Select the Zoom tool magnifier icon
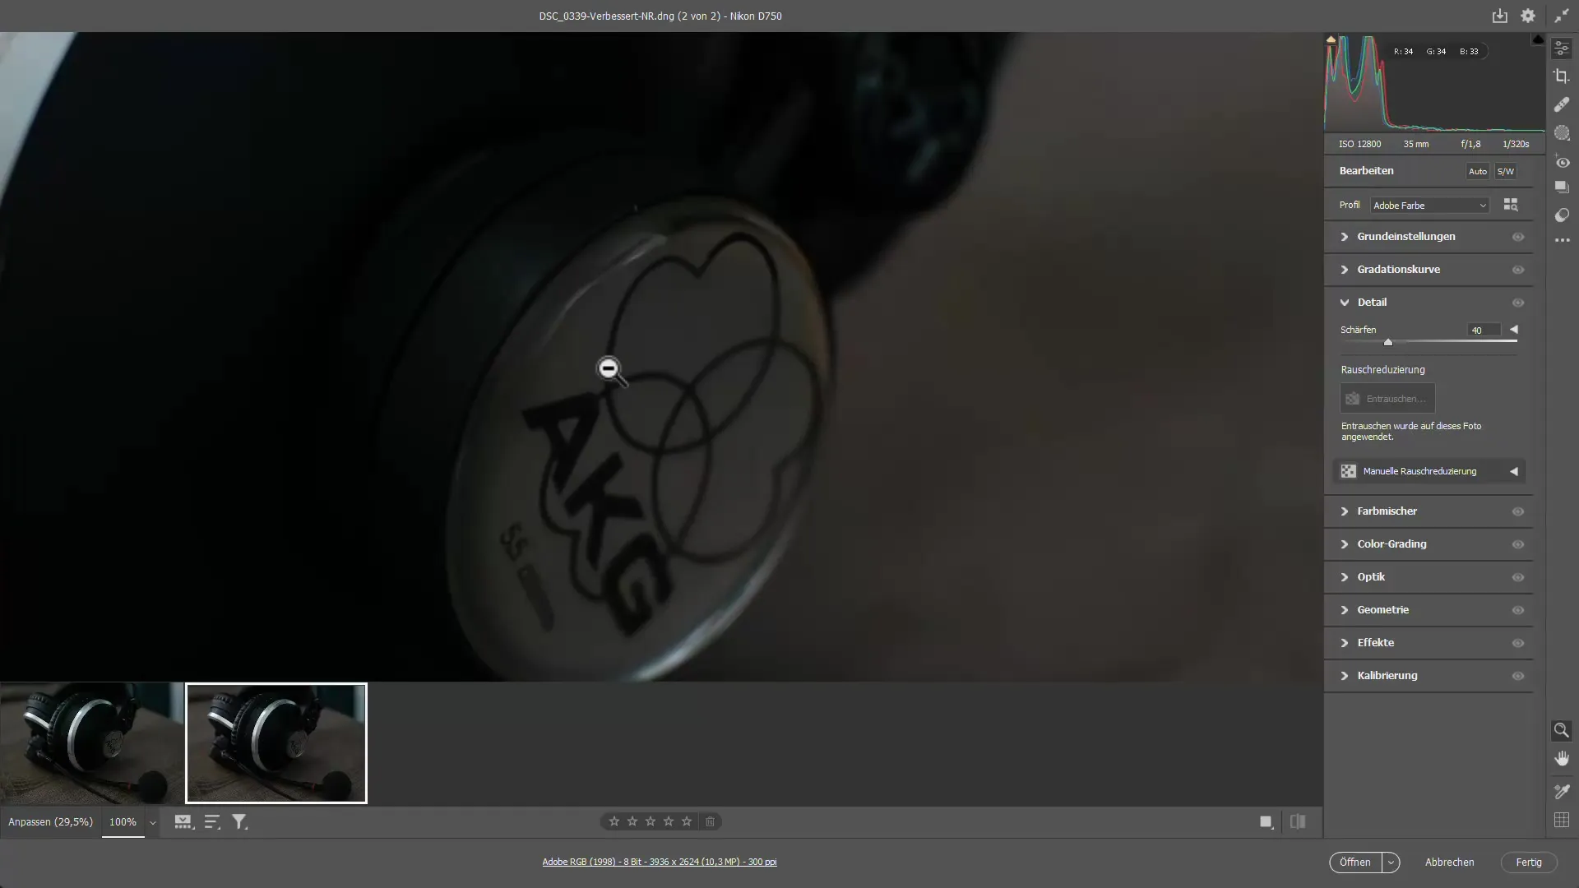This screenshot has width=1579, height=888. click(x=1562, y=730)
